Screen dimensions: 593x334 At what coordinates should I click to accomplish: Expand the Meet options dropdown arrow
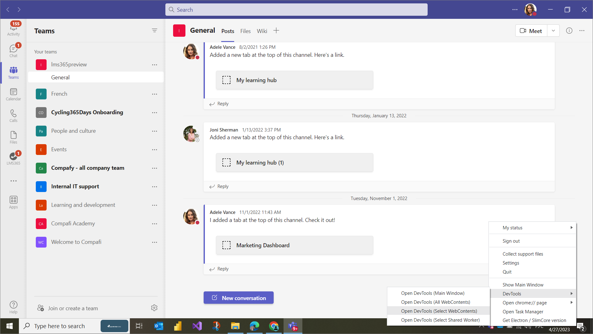(553, 31)
